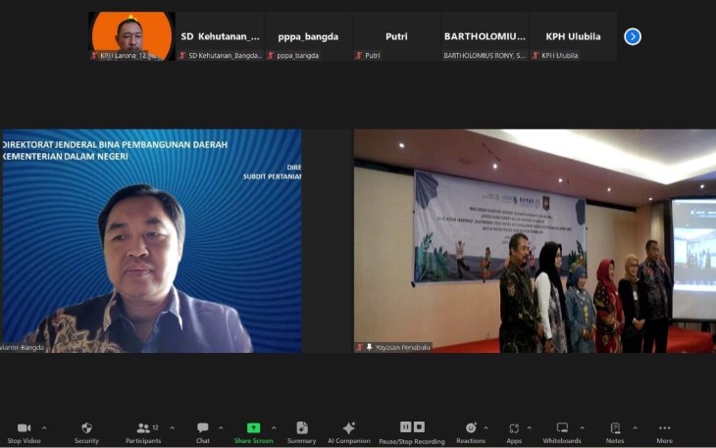Click the Stop Video camera icon

[24, 428]
